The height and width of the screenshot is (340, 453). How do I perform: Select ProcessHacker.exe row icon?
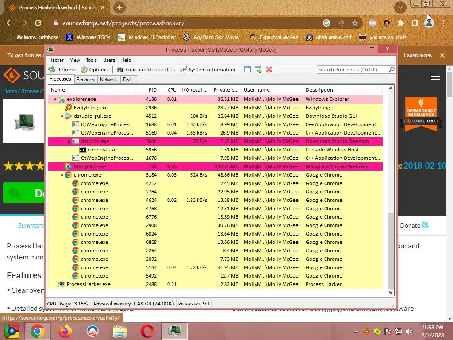click(x=61, y=284)
